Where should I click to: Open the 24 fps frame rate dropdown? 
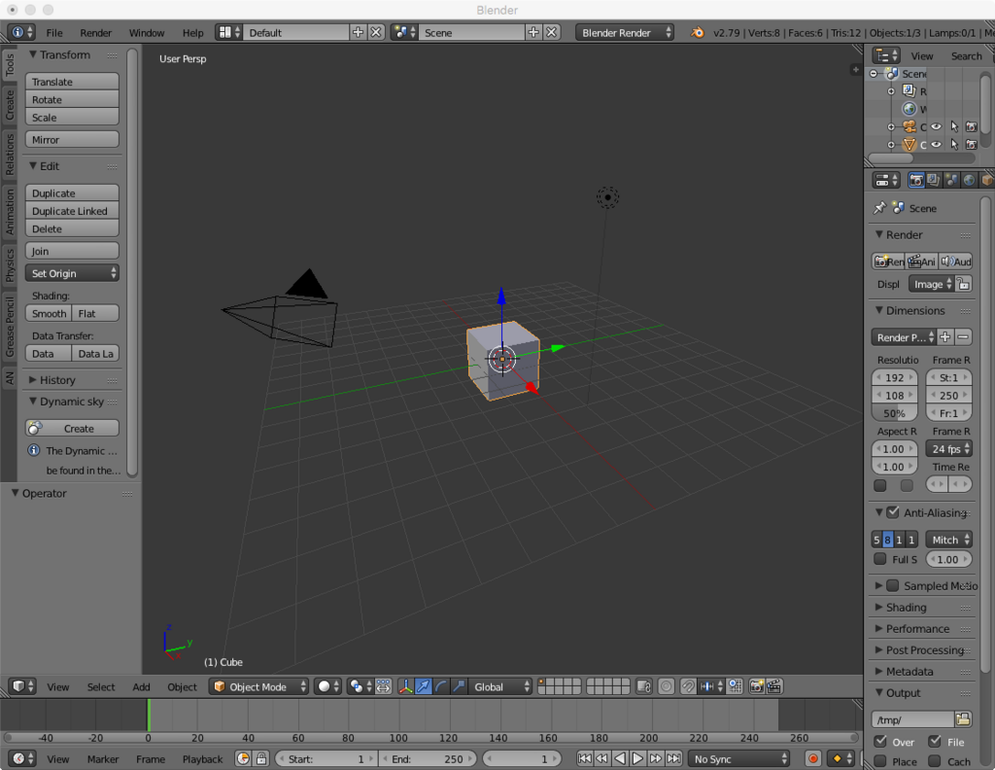[949, 449]
